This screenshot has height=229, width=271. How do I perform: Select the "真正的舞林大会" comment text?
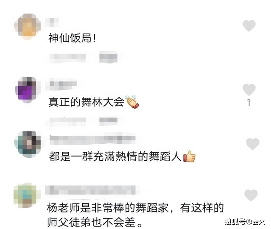click(86, 102)
